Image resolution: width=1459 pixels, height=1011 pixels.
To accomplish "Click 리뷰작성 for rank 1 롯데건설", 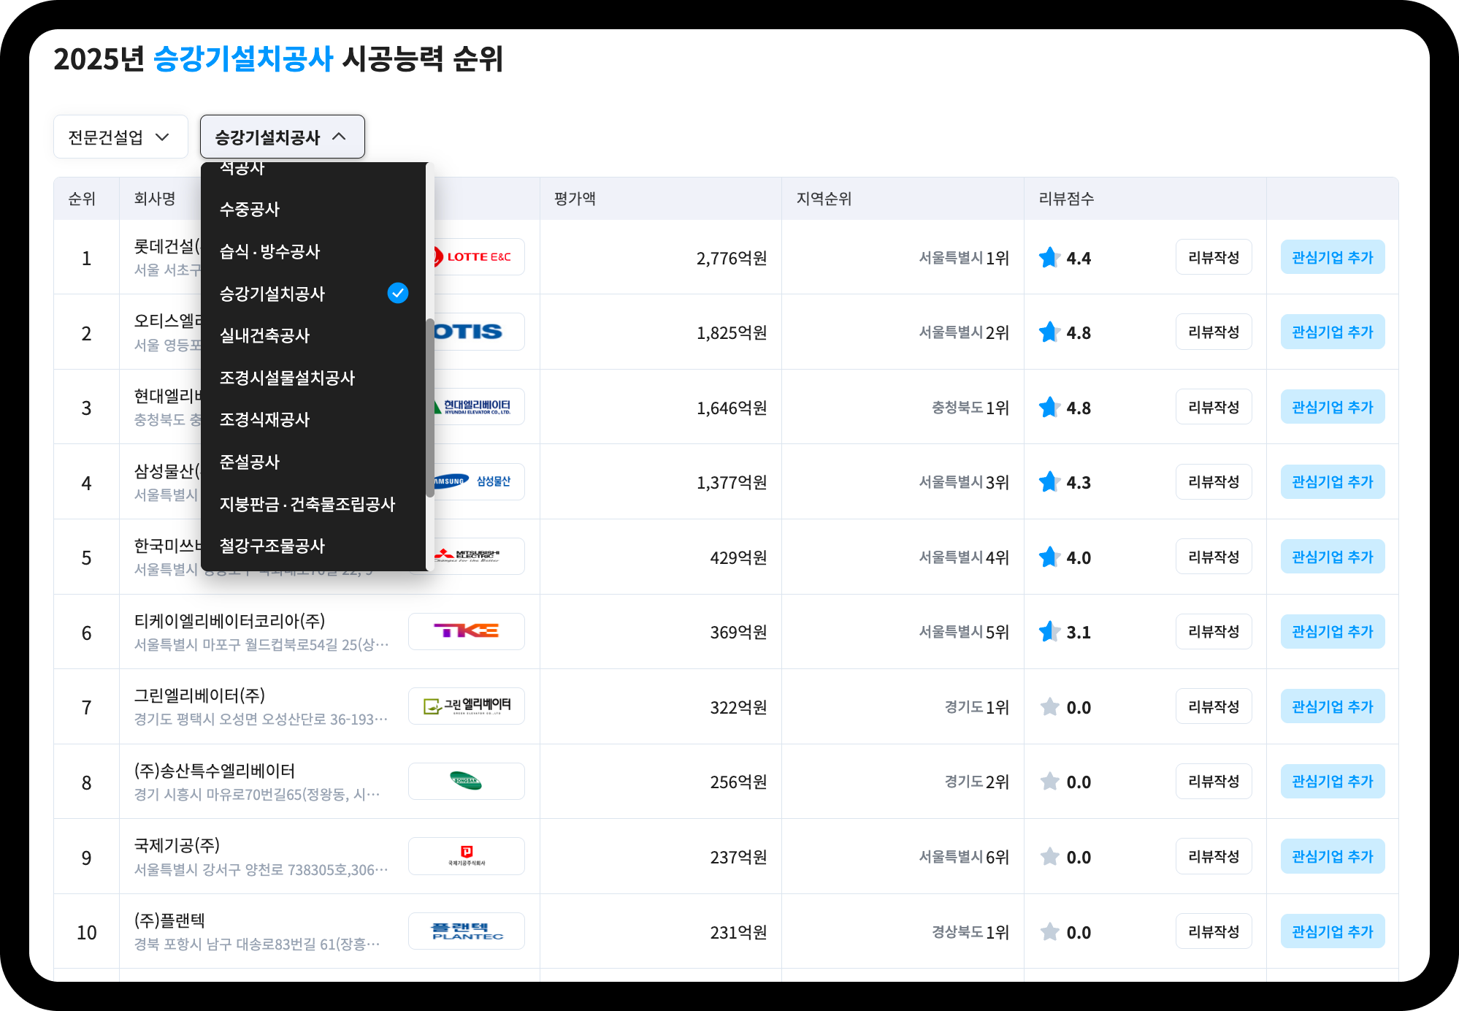I will click(1214, 257).
